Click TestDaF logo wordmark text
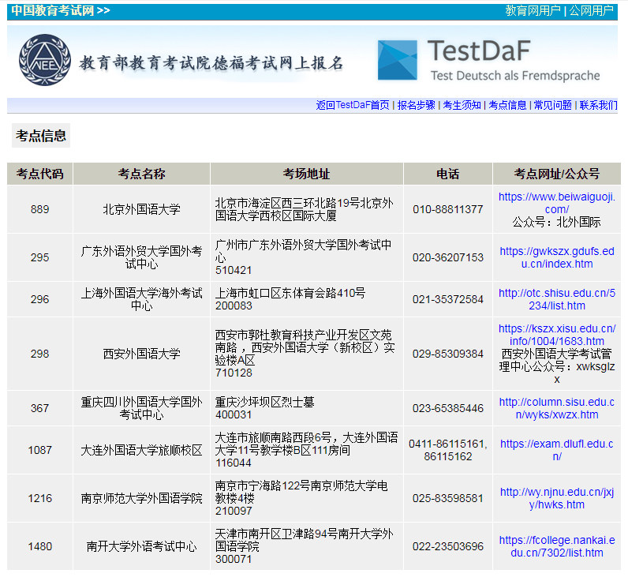The height and width of the screenshot is (581, 628). click(479, 51)
